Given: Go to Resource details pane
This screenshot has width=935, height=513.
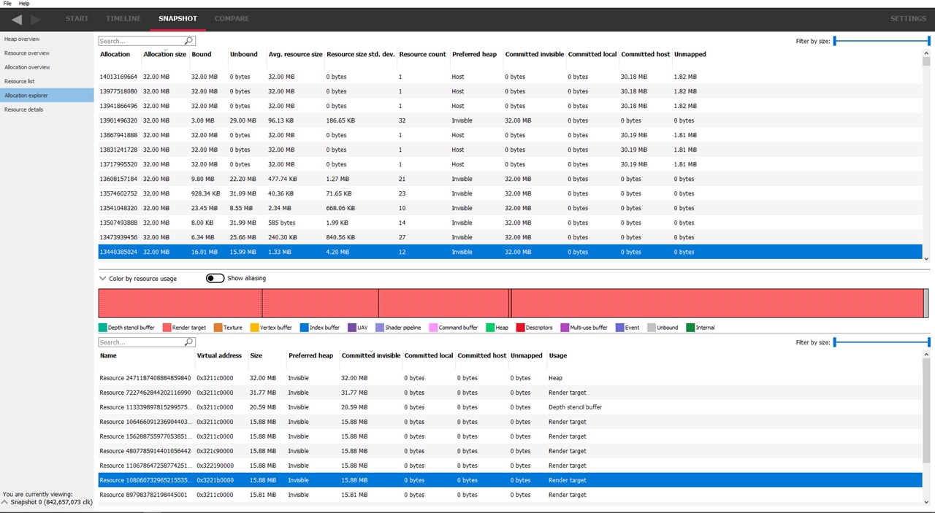Looking at the screenshot, I should [x=23, y=109].
